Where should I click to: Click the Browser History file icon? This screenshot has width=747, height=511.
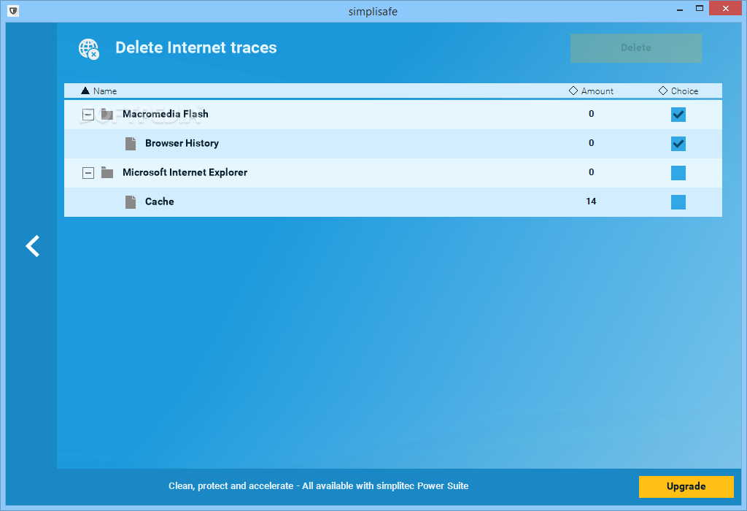click(x=131, y=144)
